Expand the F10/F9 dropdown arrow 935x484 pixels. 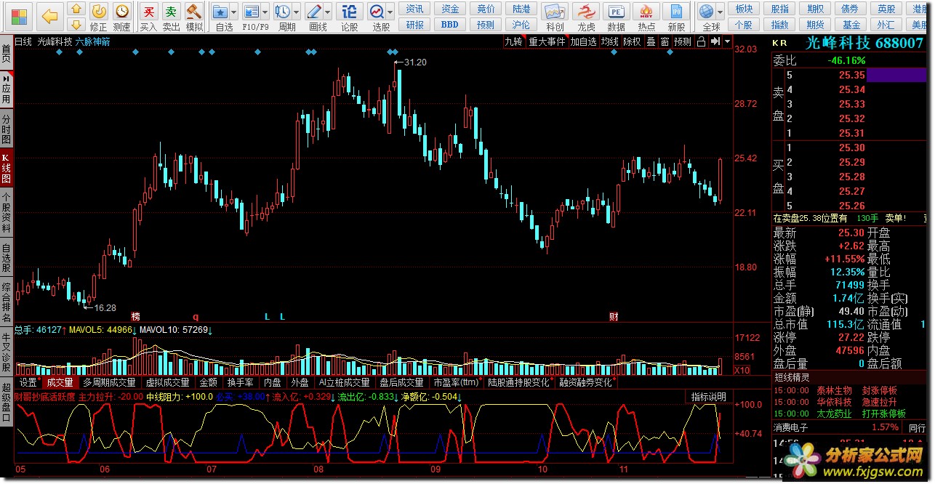(x=265, y=12)
